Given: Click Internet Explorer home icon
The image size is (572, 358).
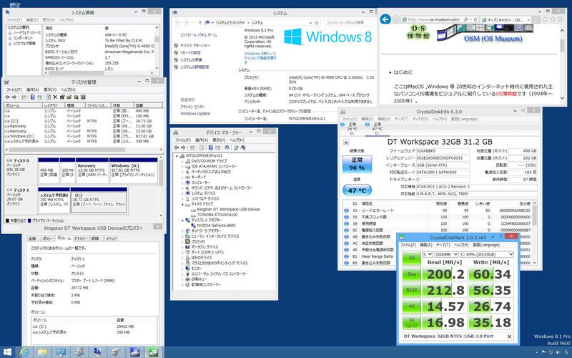Looking at the screenshot, I should (546, 19).
